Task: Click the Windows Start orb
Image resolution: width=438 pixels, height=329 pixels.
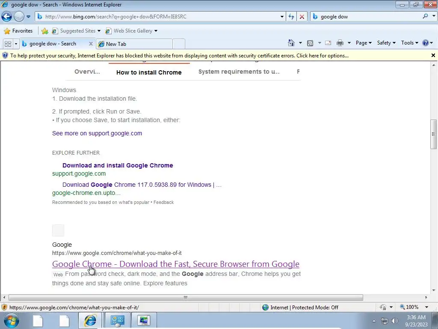Action: pyautogui.click(x=12, y=320)
